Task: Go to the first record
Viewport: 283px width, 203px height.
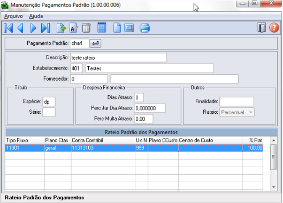Action: [9, 28]
